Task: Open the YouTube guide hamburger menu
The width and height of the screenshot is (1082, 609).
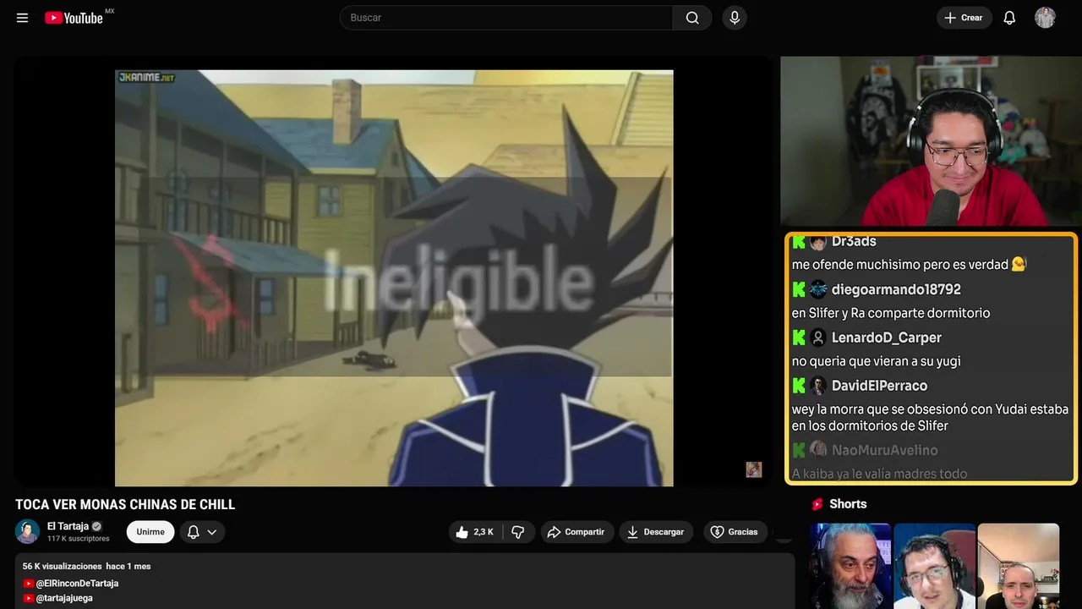Action: [23, 18]
